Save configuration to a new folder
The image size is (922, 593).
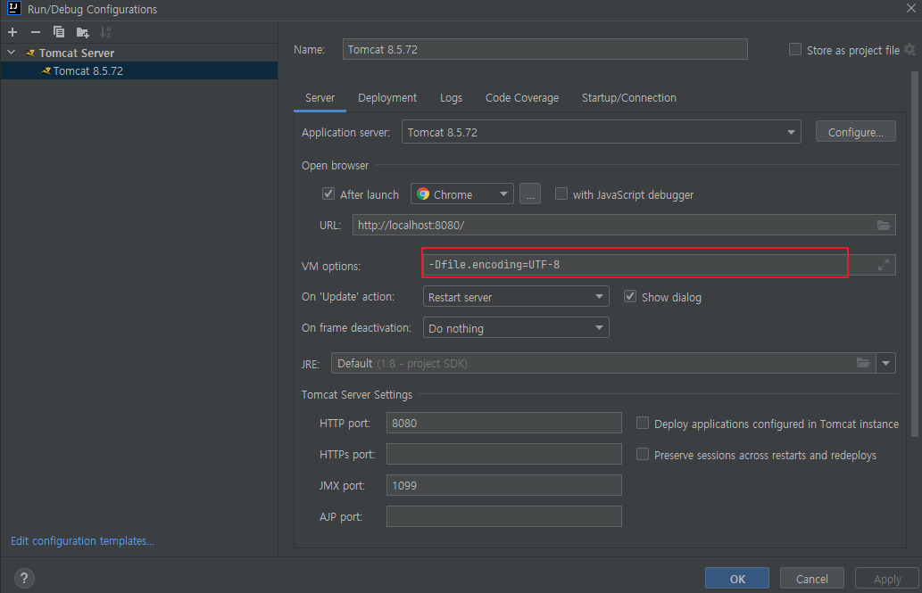[x=82, y=32]
